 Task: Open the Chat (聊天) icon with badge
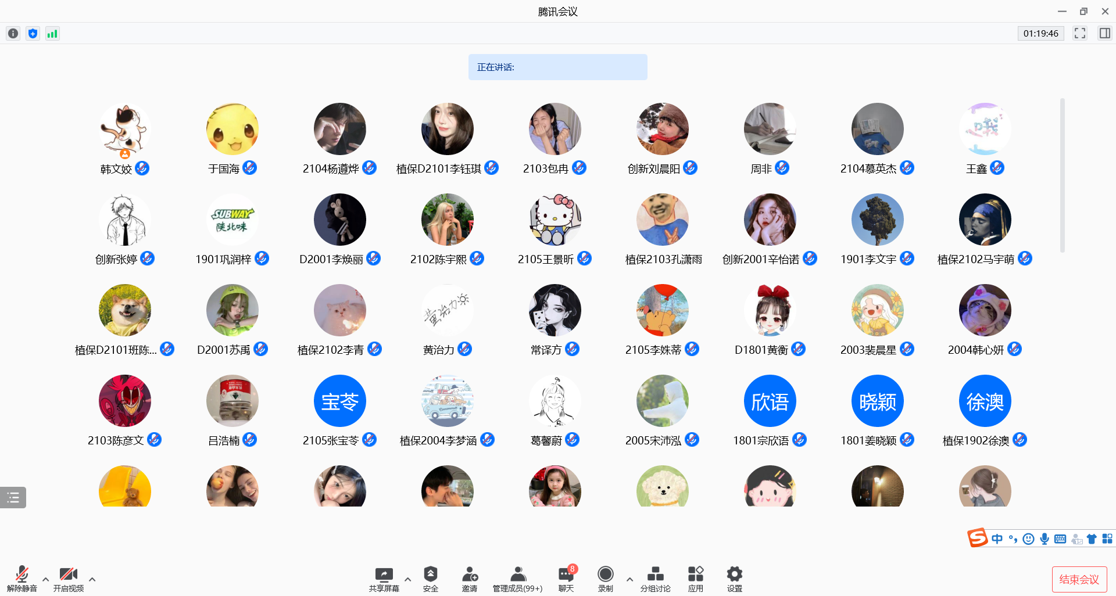566,579
